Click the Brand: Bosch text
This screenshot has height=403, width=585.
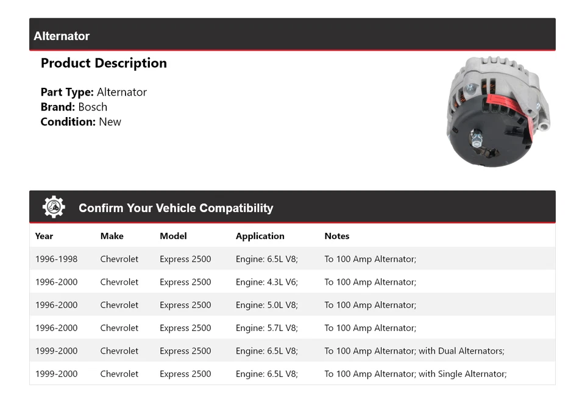[x=74, y=107]
